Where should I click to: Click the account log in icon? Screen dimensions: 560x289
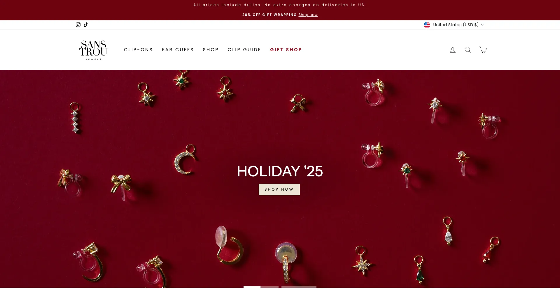tap(453, 50)
